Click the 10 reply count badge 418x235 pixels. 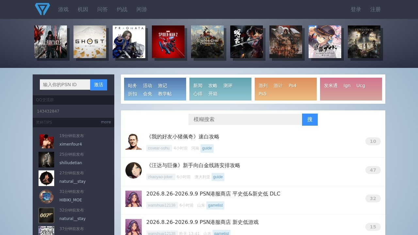[x=373, y=141]
